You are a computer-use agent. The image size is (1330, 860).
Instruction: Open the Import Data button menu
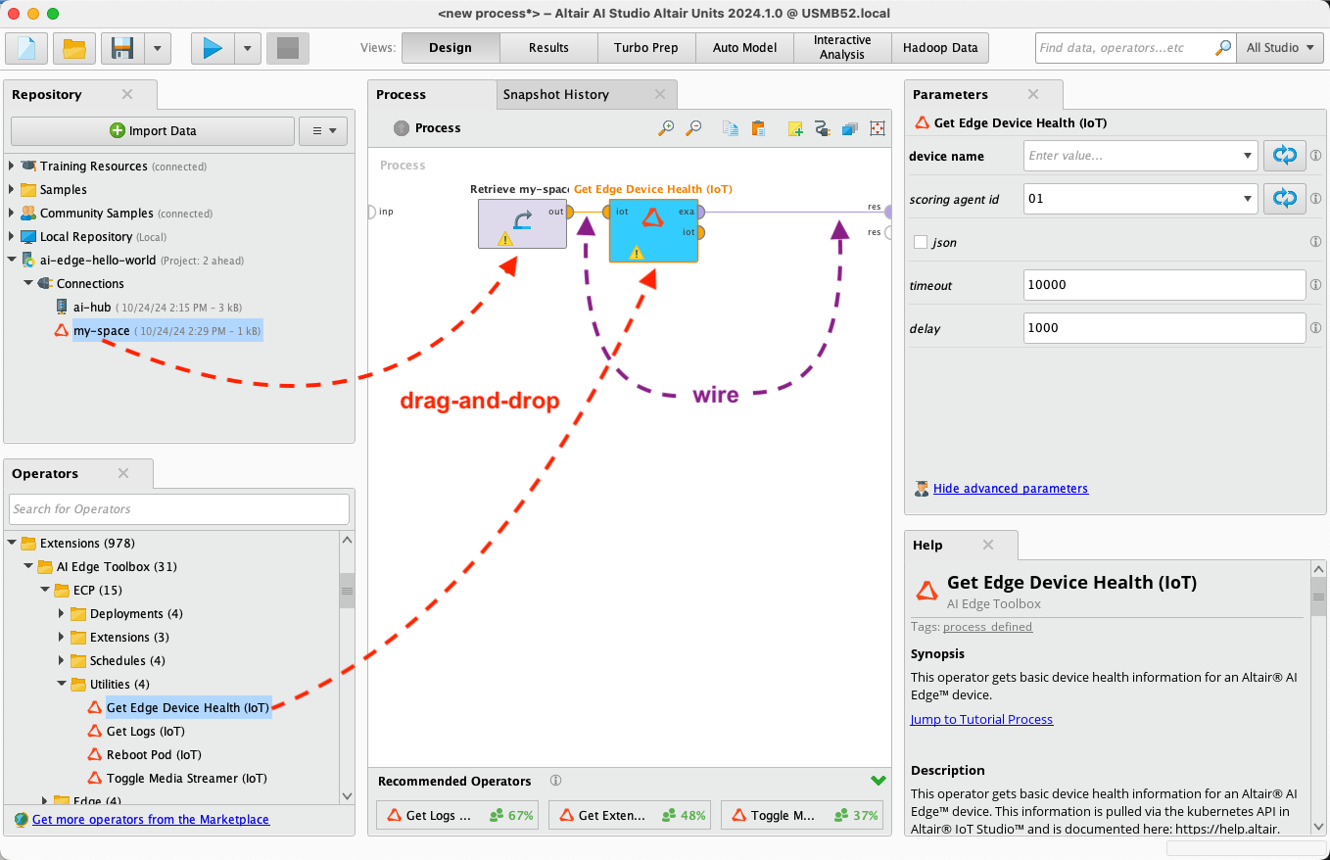pyautogui.click(x=323, y=131)
